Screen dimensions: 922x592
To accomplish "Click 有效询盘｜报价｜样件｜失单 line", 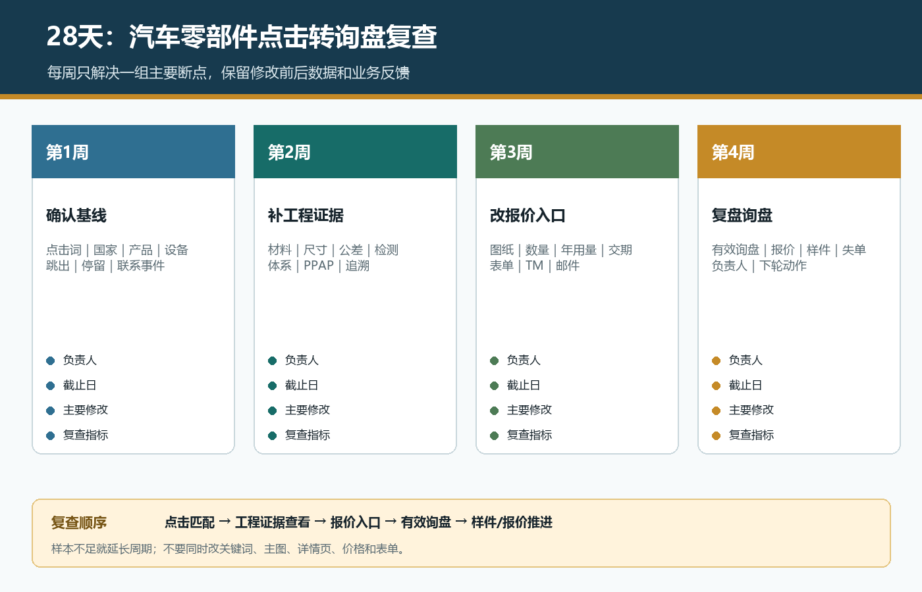I will coord(789,250).
